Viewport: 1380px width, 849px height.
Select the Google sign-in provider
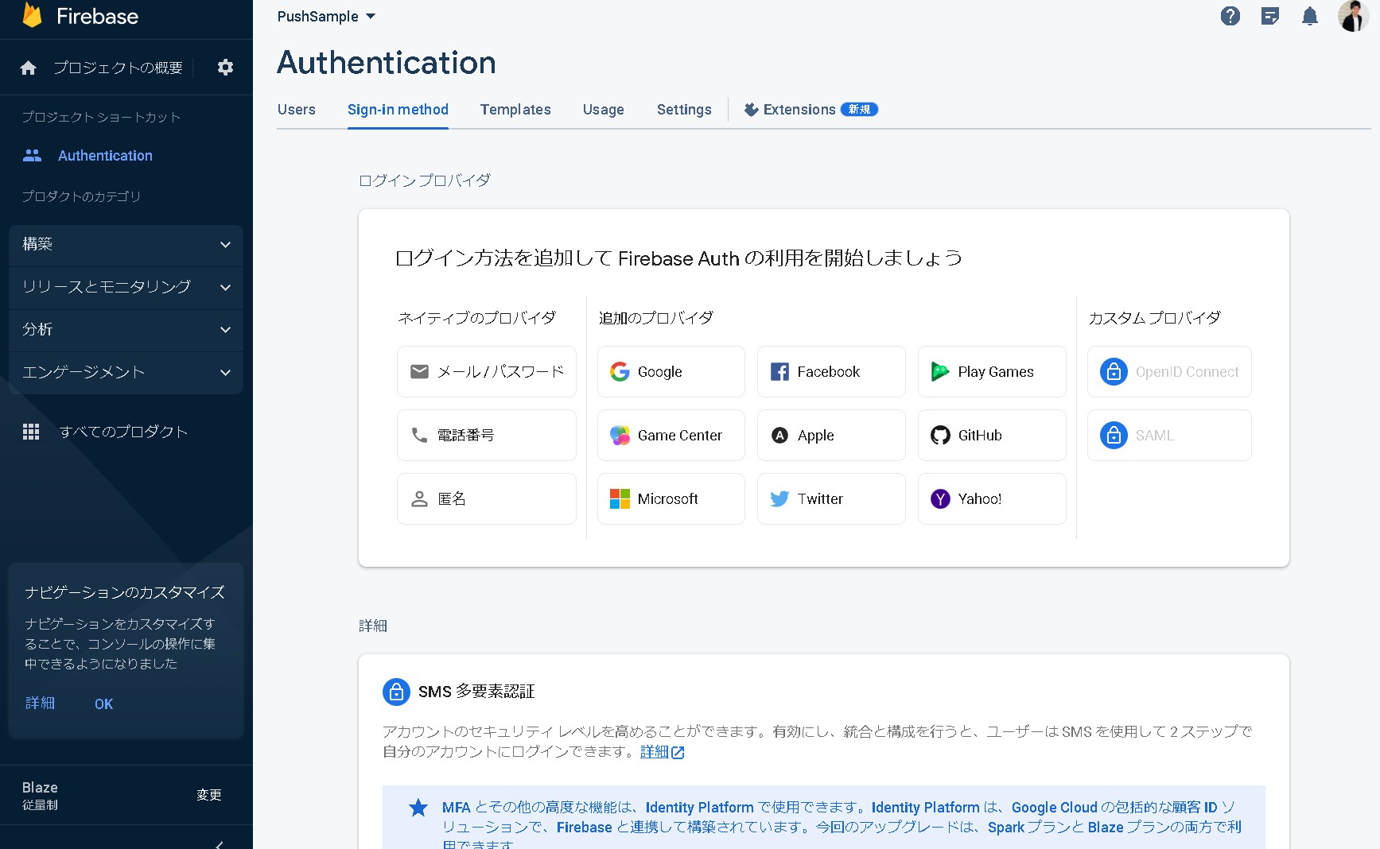(671, 371)
